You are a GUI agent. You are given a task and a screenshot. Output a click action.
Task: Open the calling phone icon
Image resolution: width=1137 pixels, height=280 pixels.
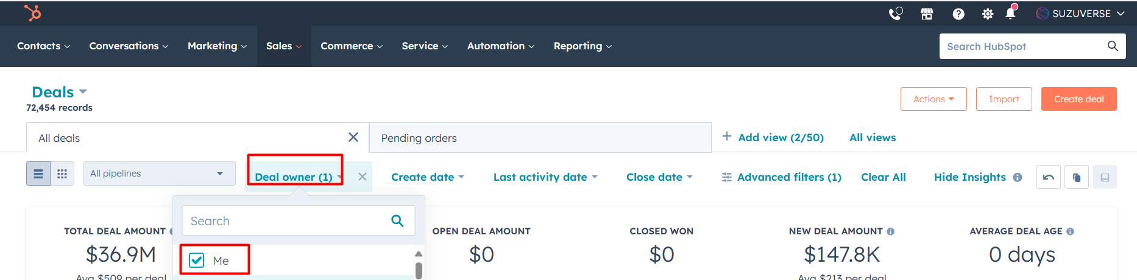pyautogui.click(x=895, y=13)
